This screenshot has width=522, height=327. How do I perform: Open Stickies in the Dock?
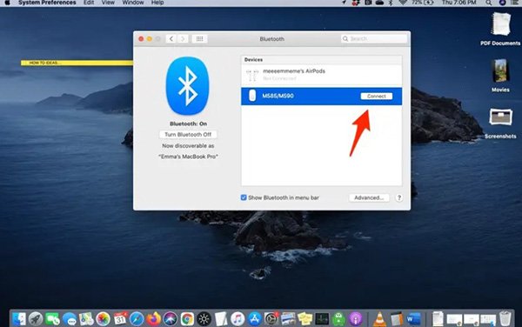pos(305,319)
